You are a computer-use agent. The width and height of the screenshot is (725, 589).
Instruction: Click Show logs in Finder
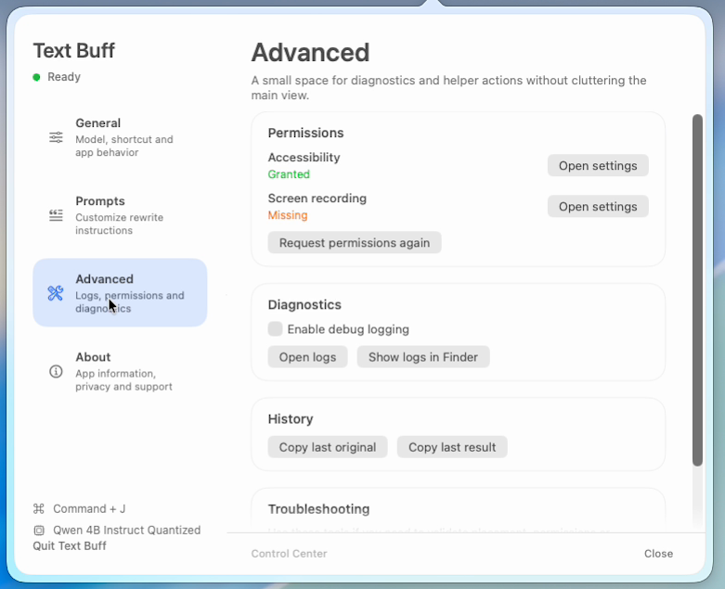click(423, 357)
